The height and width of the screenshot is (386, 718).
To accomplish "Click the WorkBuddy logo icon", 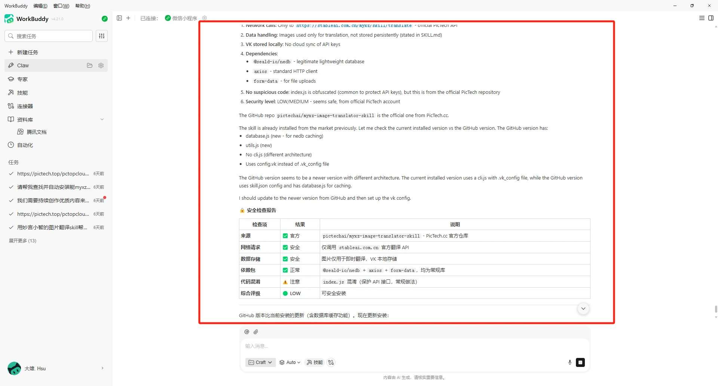I will [x=9, y=19].
